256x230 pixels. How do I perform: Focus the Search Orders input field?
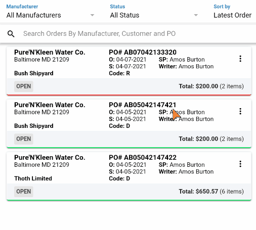pos(100,34)
